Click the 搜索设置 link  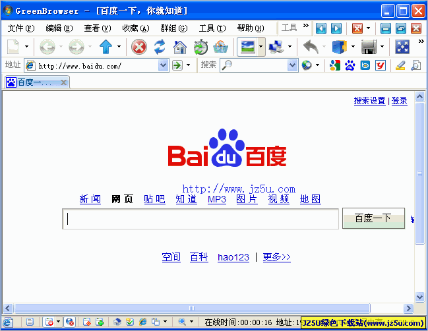pyautogui.click(x=369, y=101)
